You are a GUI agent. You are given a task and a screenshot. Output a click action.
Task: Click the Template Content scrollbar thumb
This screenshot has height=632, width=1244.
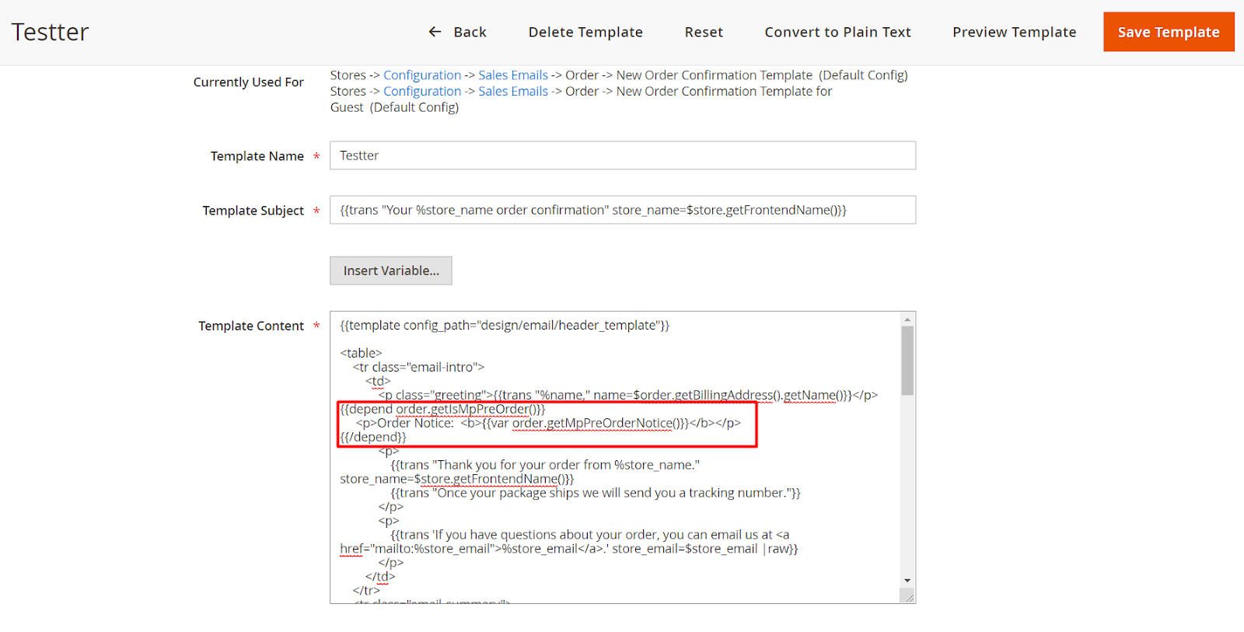tap(907, 360)
